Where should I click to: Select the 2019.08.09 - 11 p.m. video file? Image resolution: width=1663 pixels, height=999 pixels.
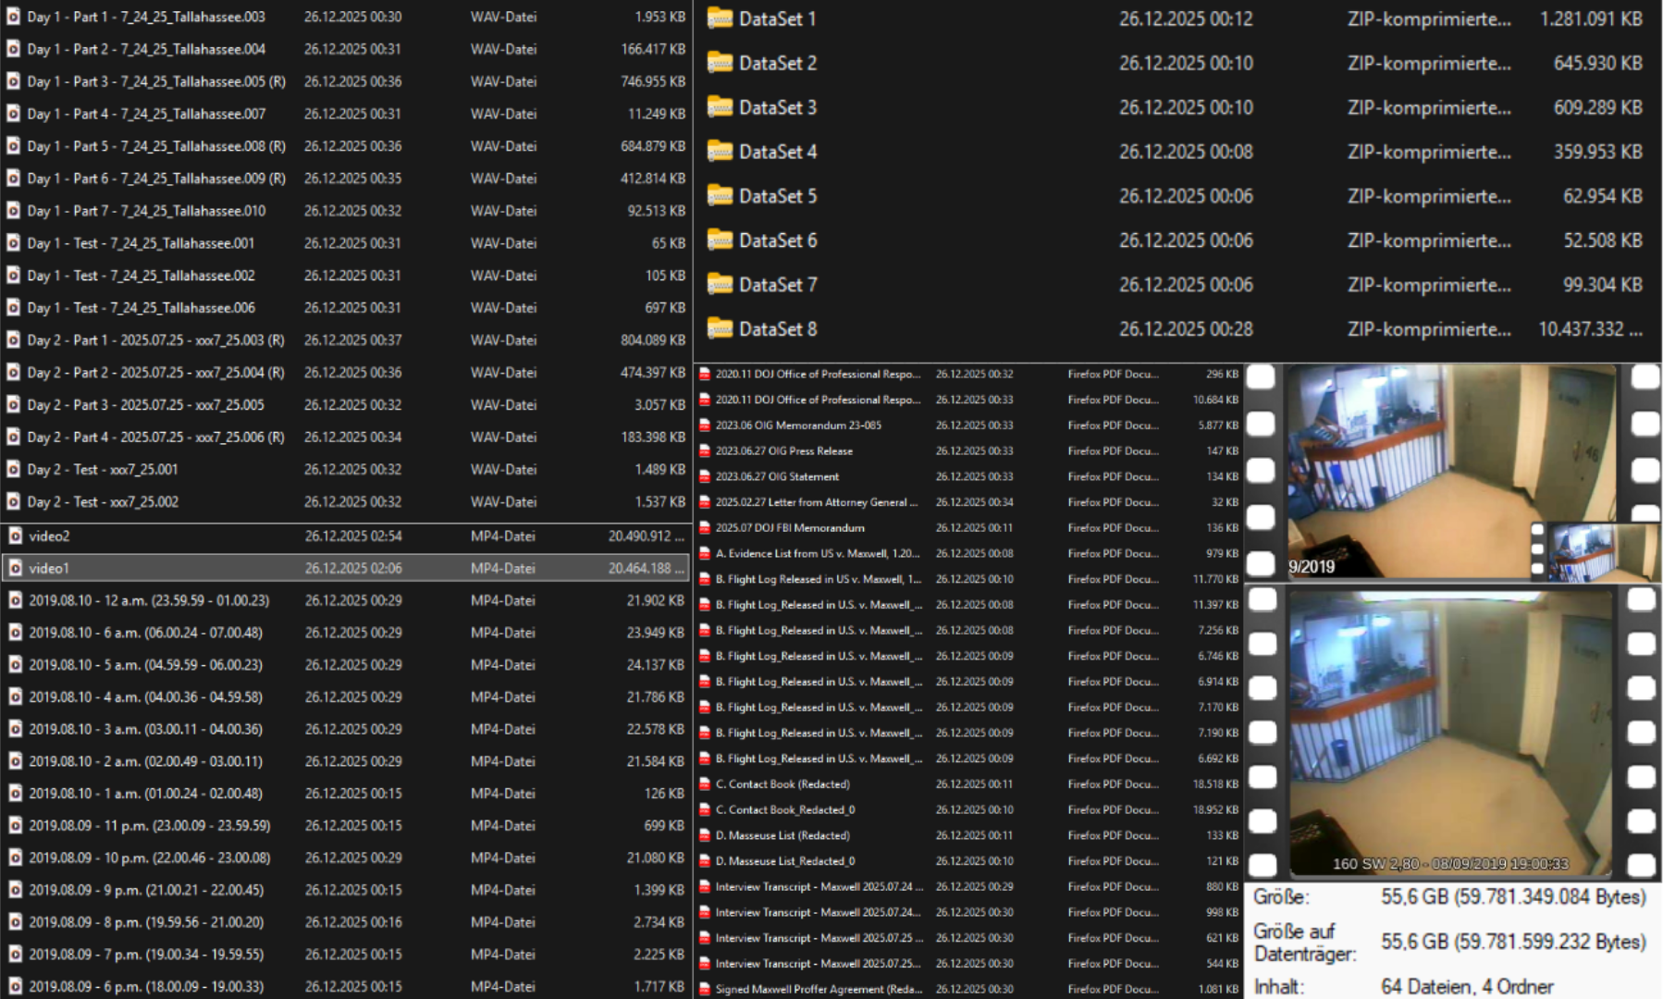(149, 825)
